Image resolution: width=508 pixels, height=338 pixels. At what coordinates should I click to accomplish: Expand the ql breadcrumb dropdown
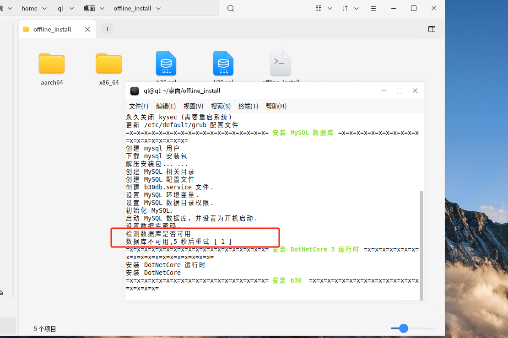(x=72, y=8)
